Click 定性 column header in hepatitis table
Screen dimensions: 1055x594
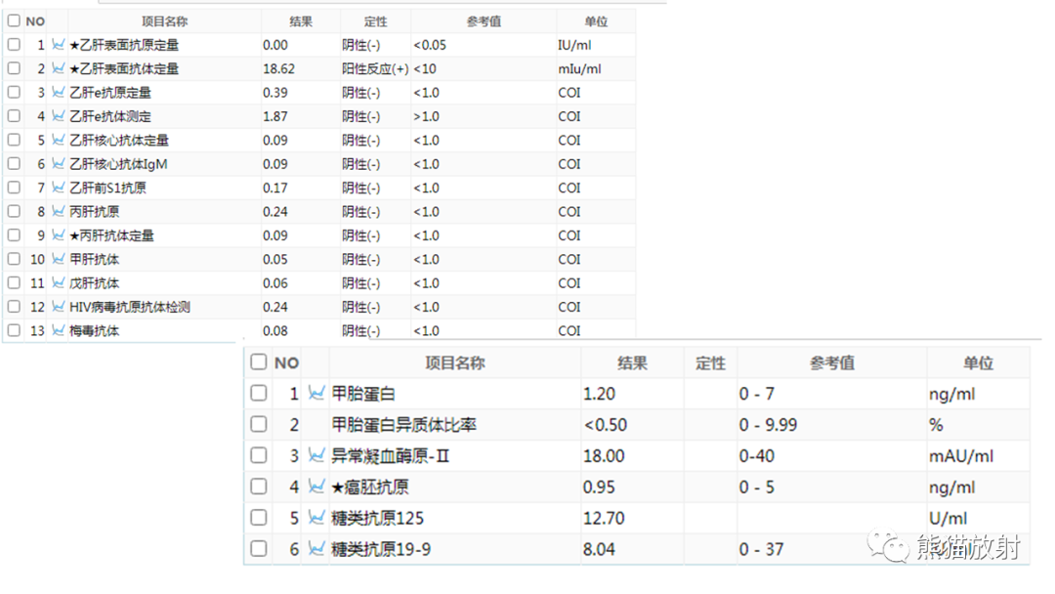375,21
